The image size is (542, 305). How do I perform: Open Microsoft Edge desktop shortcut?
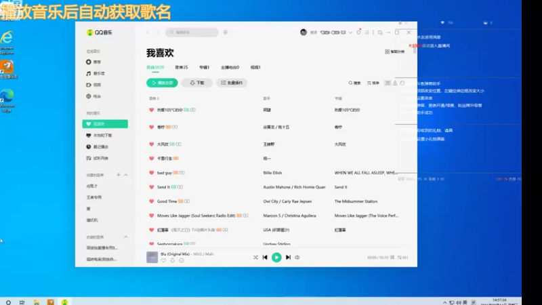point(7,100)
